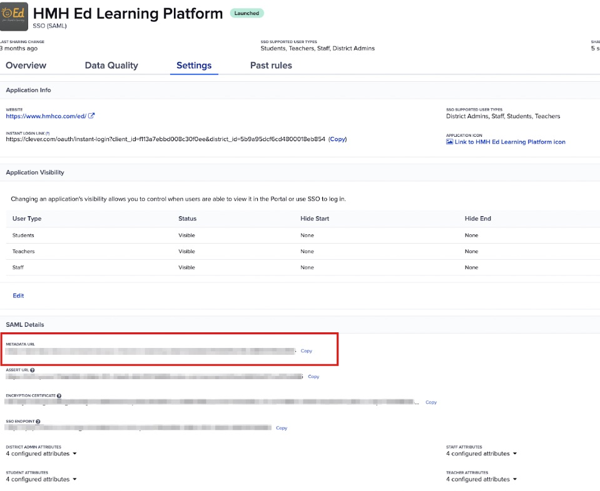This screenshot has width=600, height=491.
Task: Switch to the Overview tab
Action: [x=26, y=66]
